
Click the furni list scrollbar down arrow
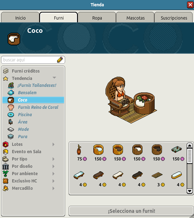tap(189, 191)
